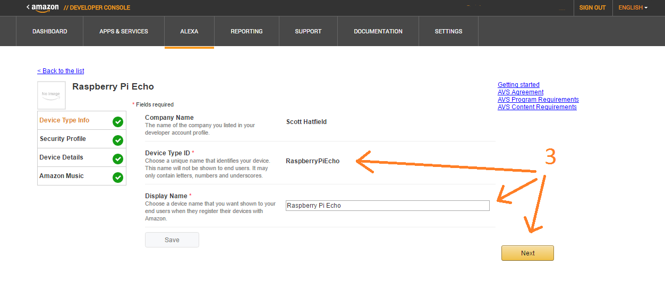Click the Scott Hatfield company name value
This screenshot has width=665, height=283.
coord(306,122)
